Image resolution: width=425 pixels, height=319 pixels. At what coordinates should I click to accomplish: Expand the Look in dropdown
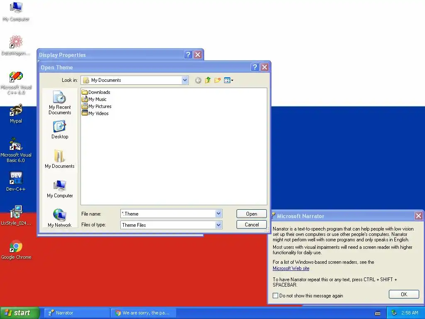pyautogui.click(x=185, y=80)
